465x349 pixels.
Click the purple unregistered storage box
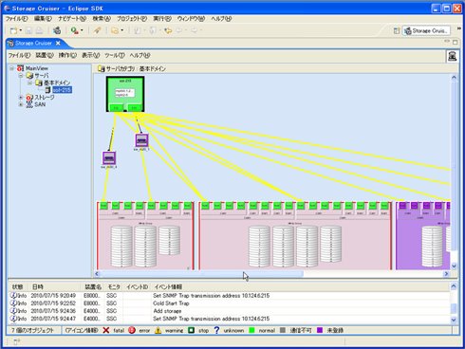coord(423,235)
